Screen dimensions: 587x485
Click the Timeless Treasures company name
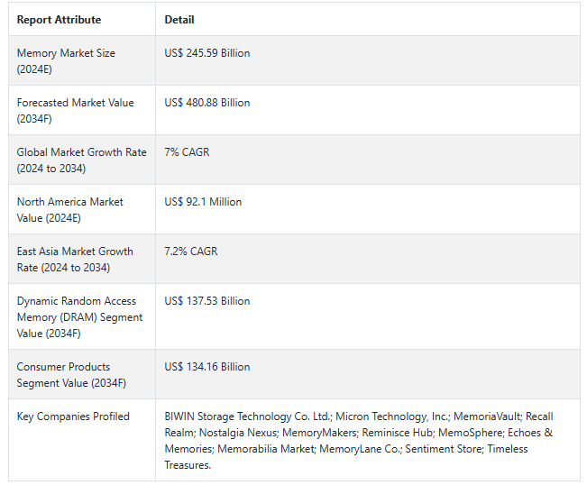pos(346,457)
